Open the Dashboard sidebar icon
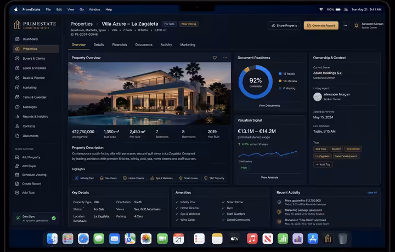 18,39
